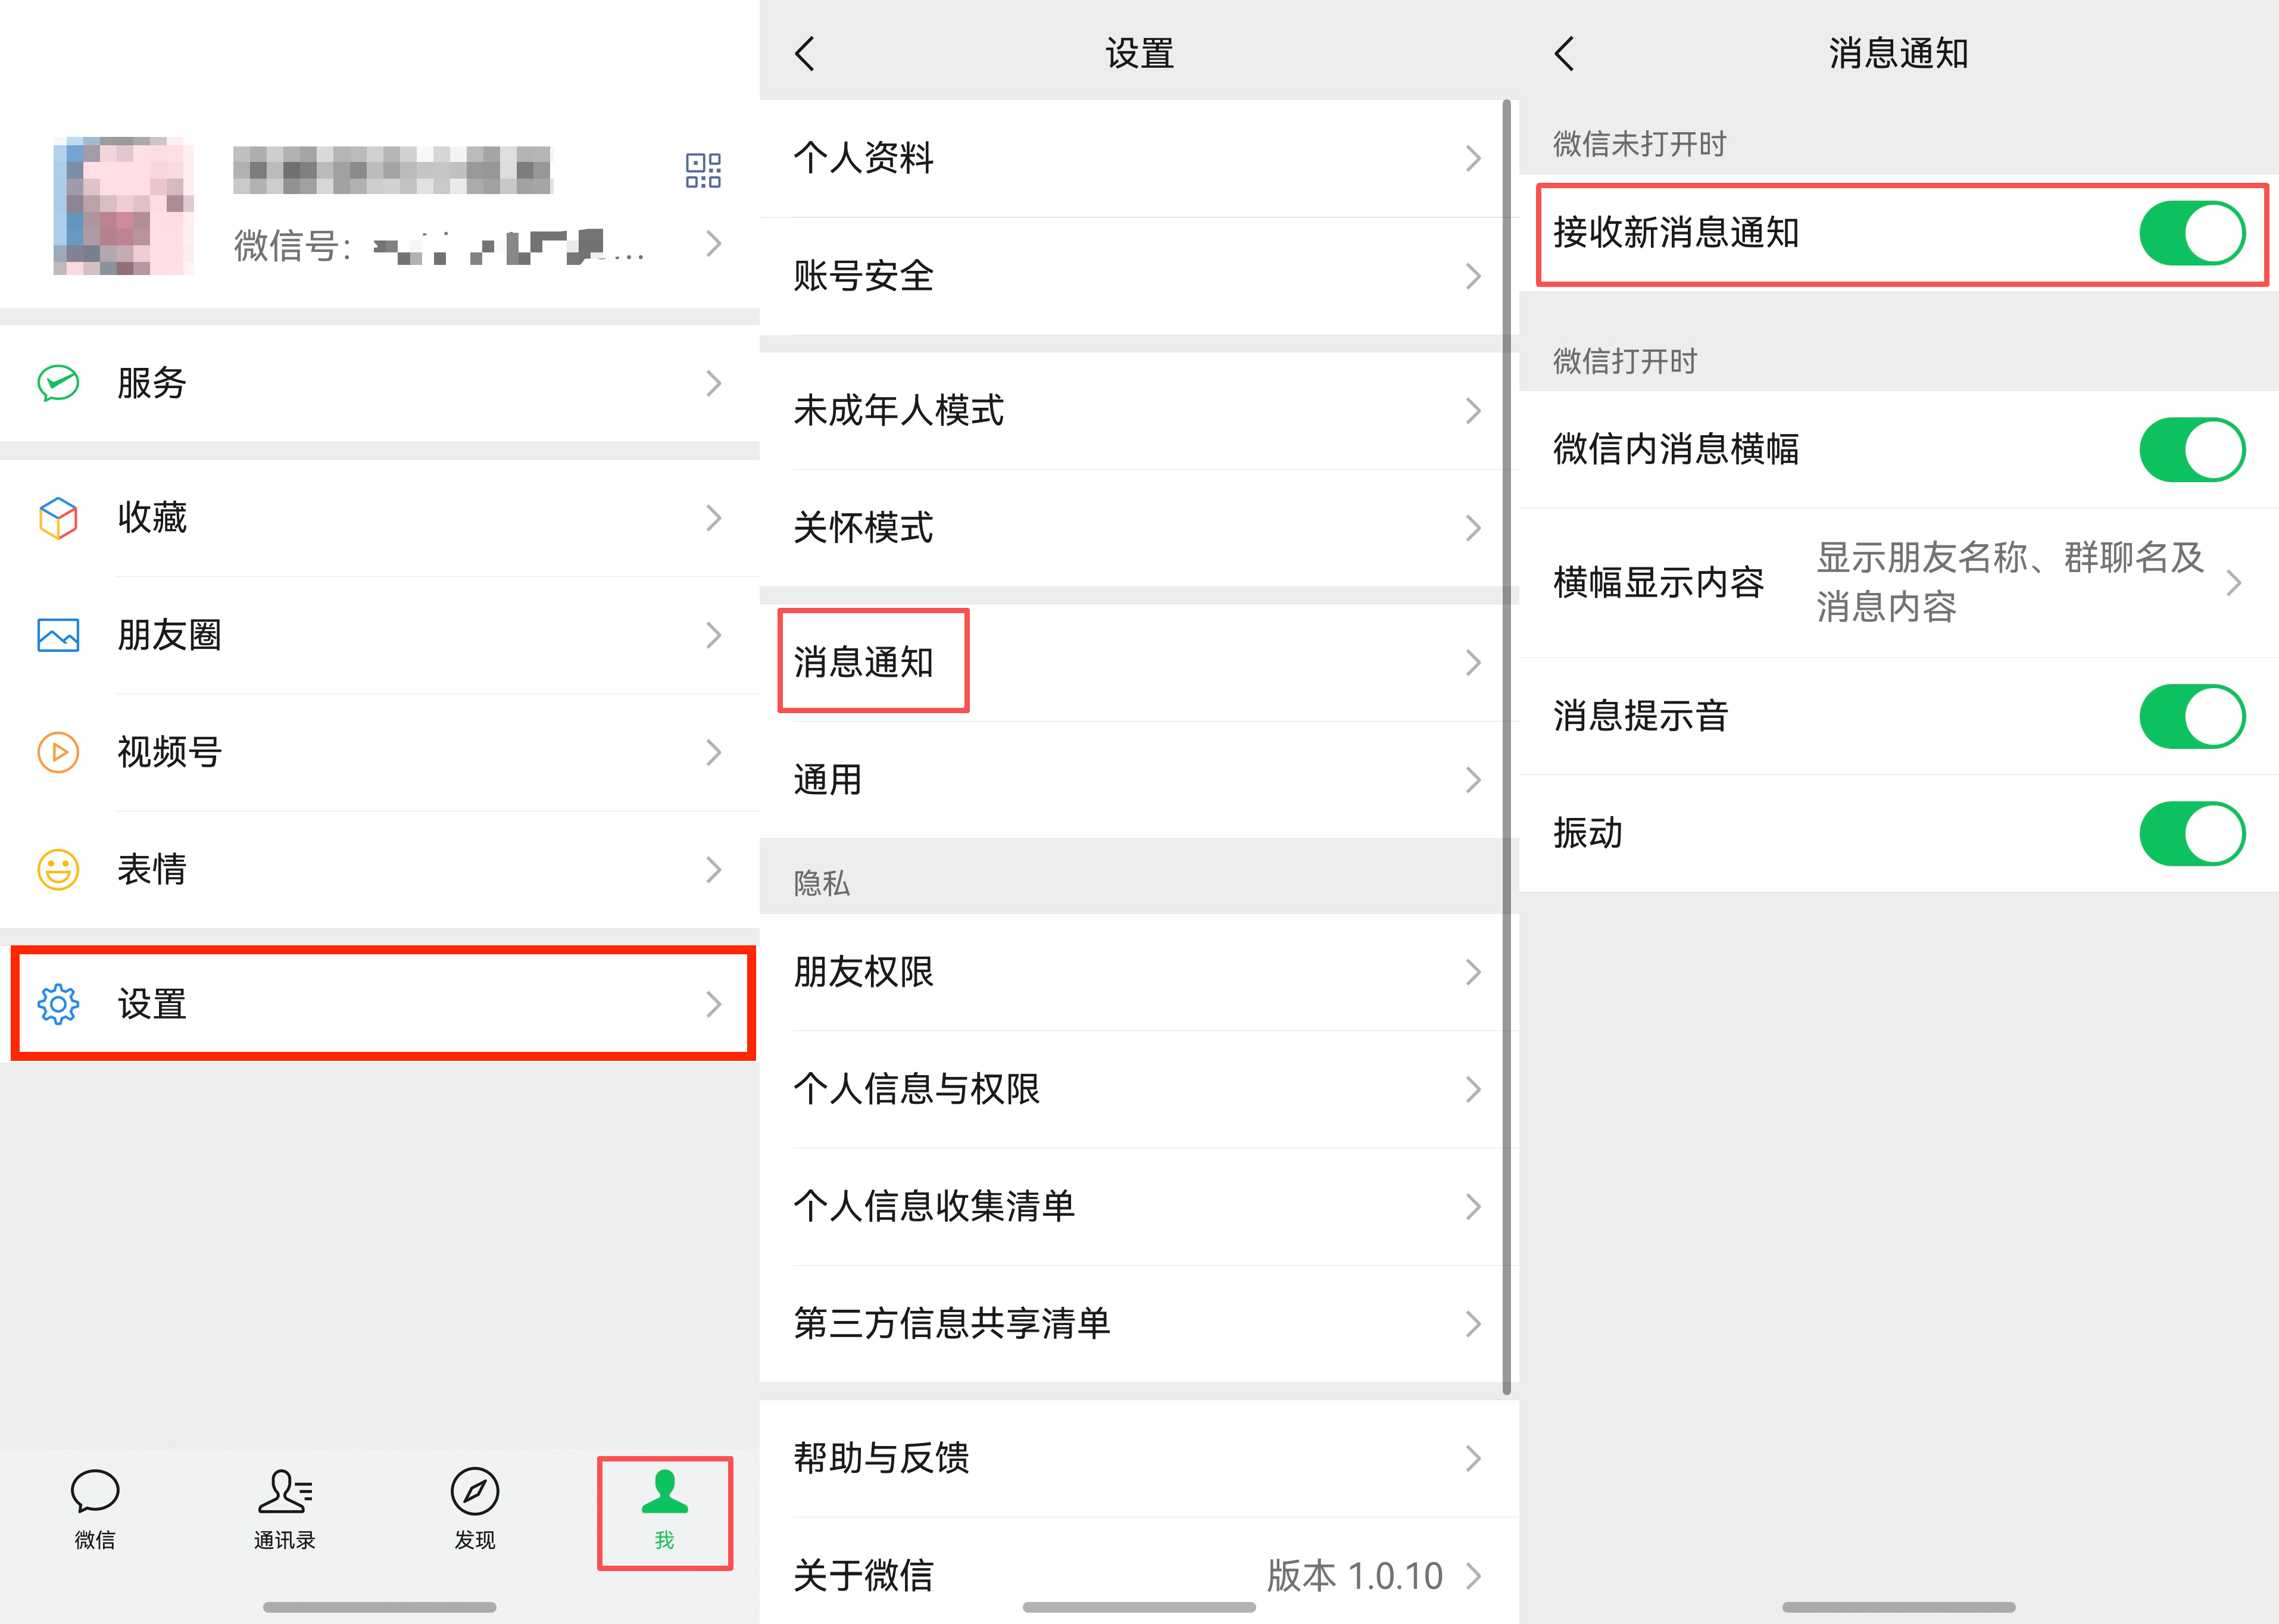Expand 个人资料 row chevron

pos(1473,158)
